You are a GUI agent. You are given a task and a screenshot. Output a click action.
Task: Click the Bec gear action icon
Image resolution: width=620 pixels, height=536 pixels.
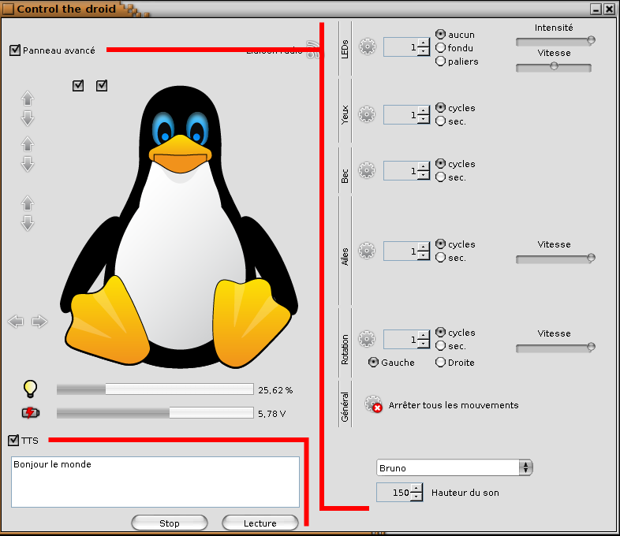pos(367,170)
